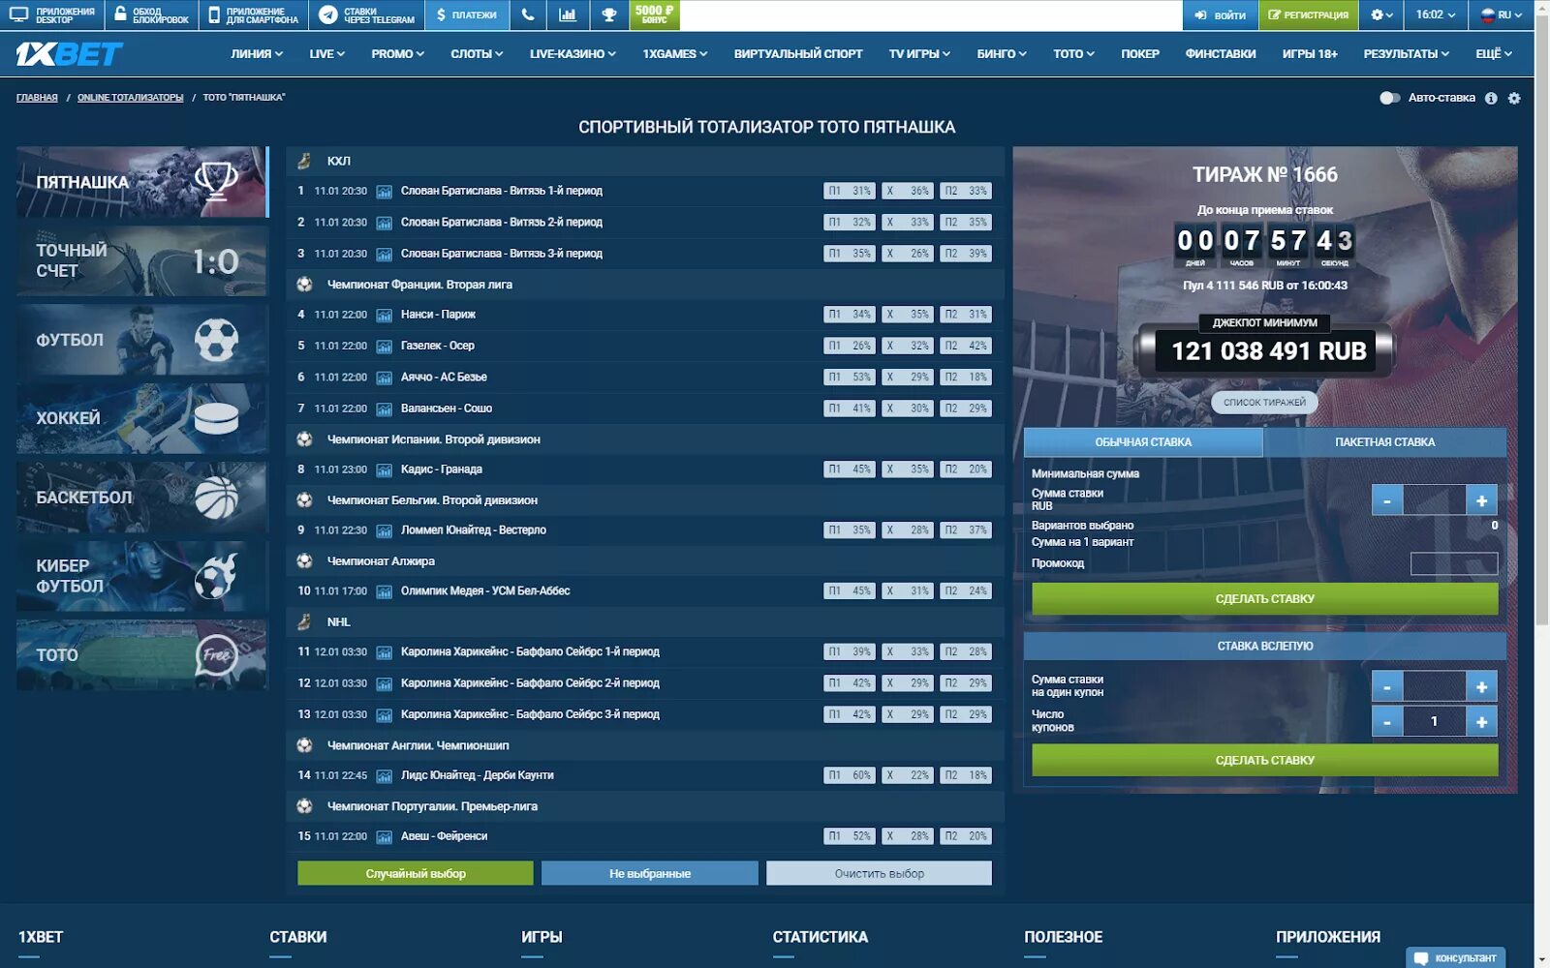Select П2 42% for Газелек - Осер
Screen dimensions: 1550x968
point(965,346)
